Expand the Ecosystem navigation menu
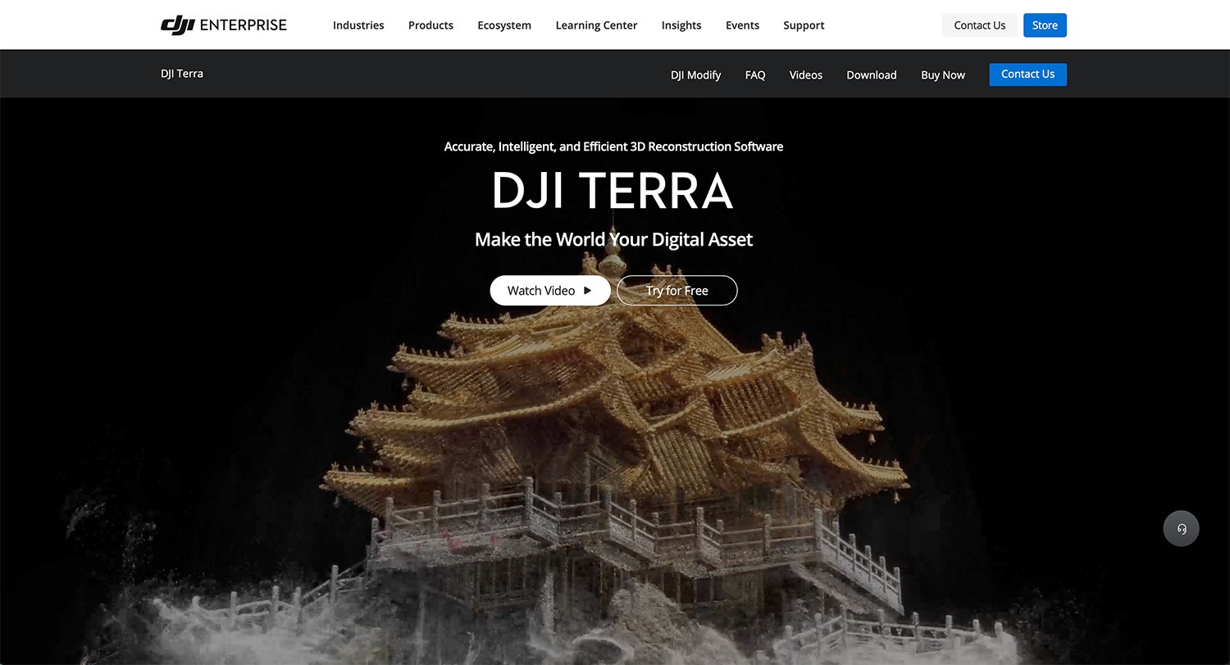1230x665 pixels. (x=504, y=25)
